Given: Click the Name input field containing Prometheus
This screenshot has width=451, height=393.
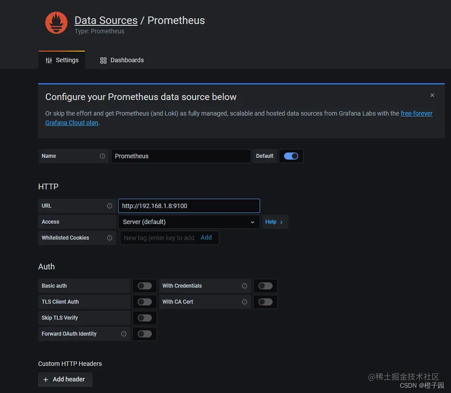Looking at the screenshot, I should [x=181, y=156].
